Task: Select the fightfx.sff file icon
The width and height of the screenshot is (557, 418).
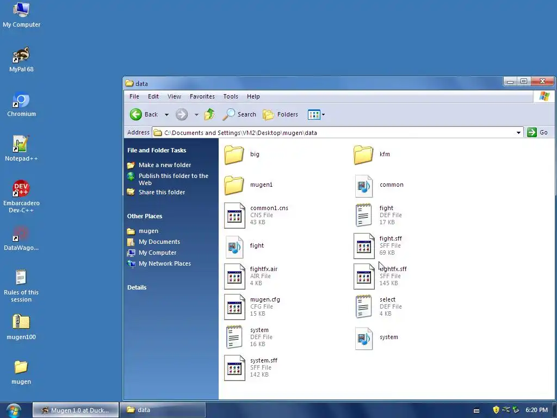Action: (x=364, y=276)
